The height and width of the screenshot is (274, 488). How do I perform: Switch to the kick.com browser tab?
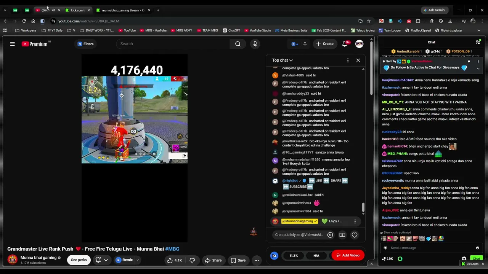click(78, 10)
